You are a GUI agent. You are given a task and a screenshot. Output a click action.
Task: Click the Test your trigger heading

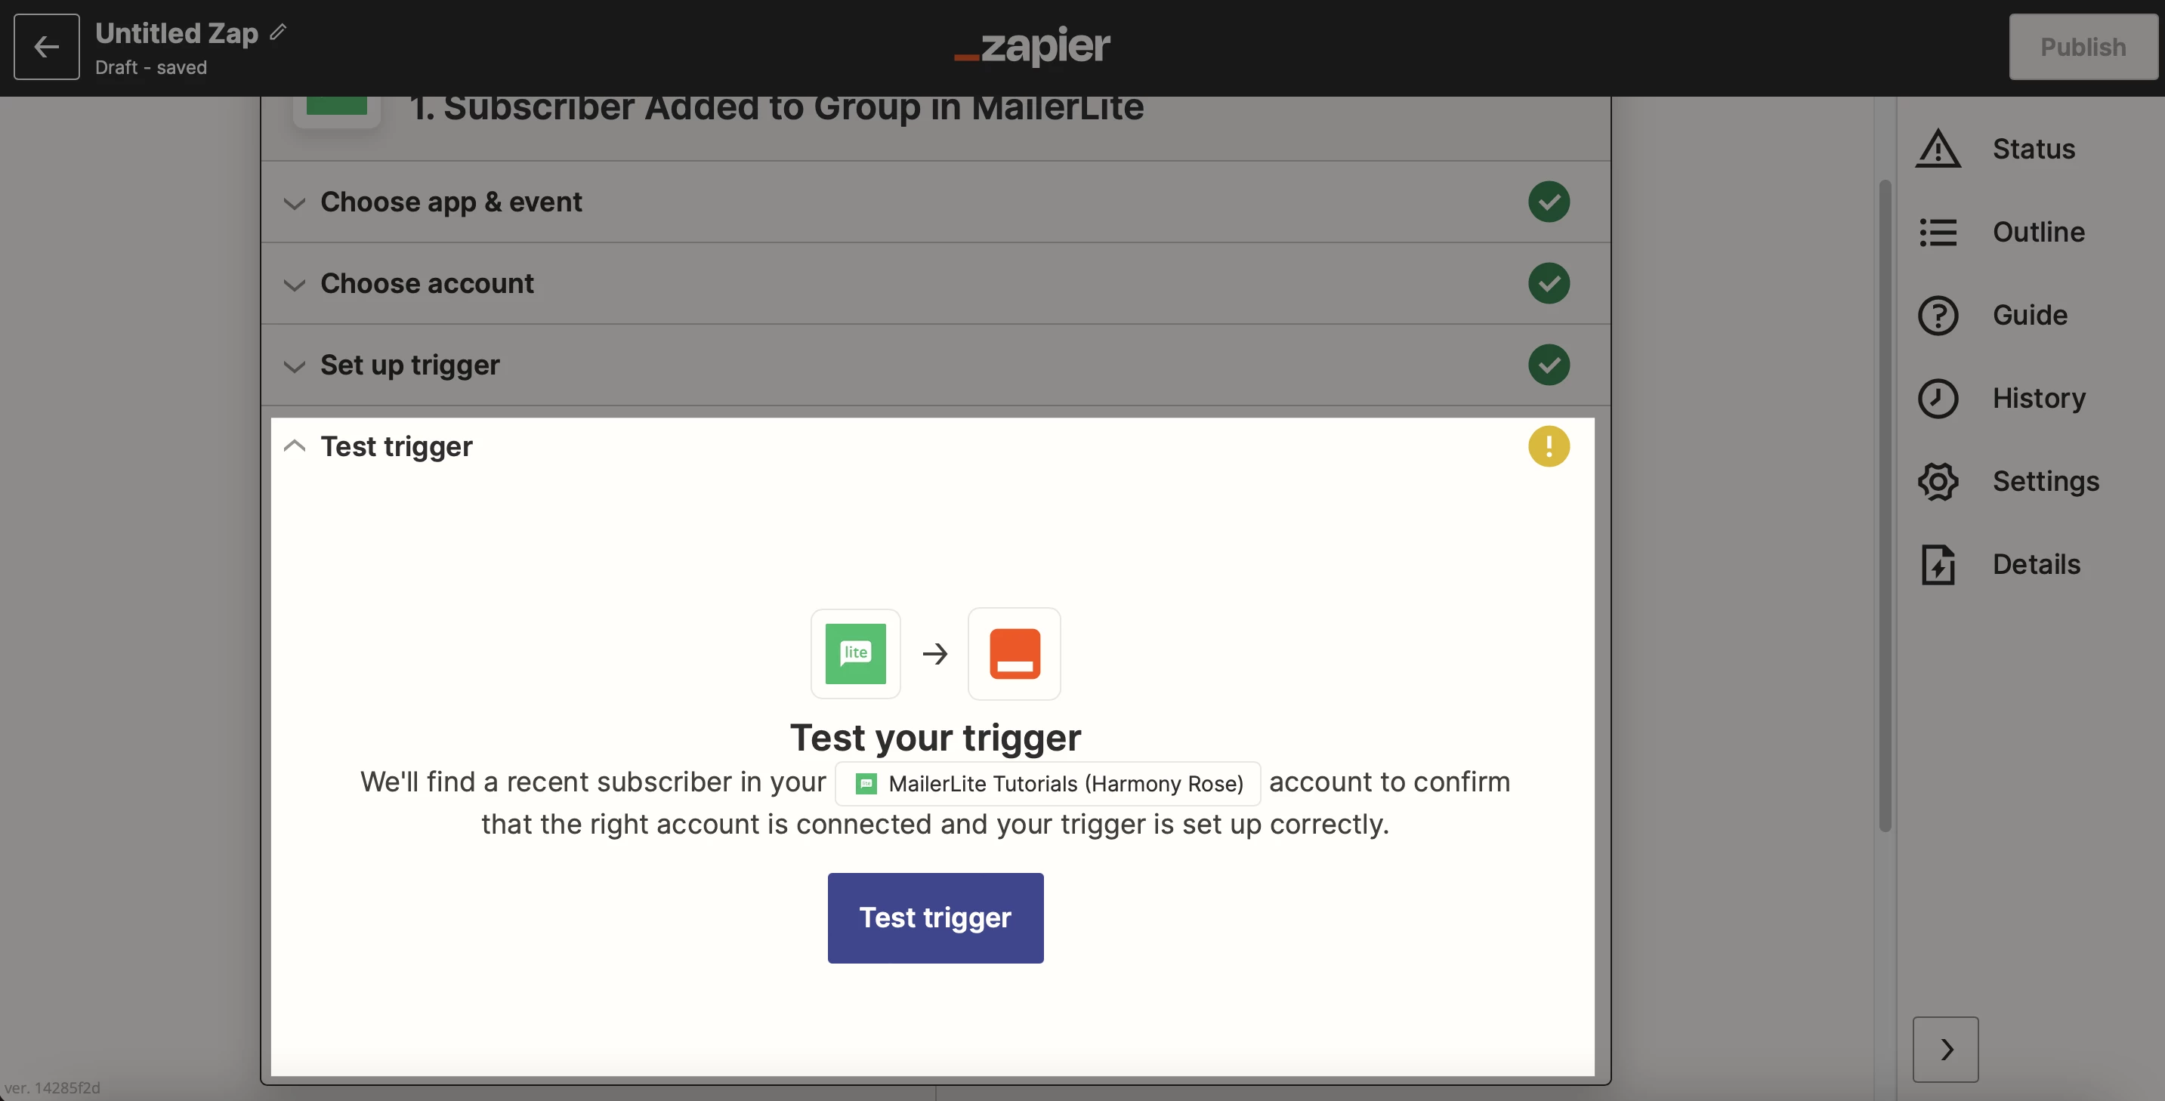point(935,737)
